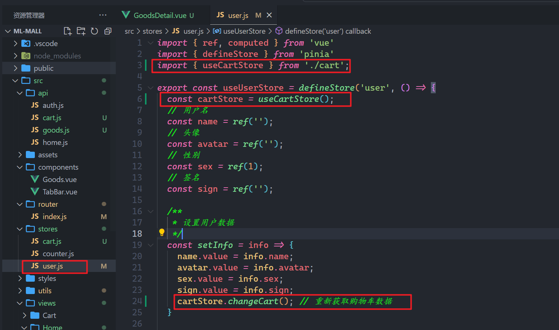559x330 pixels.
Task: Click useUserStore breadcrumb symbol
Action: pos(239,31)
